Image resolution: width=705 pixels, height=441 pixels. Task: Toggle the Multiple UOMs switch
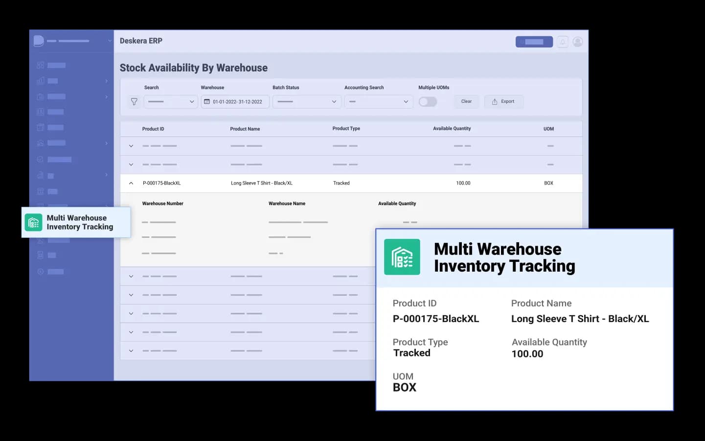428,102
